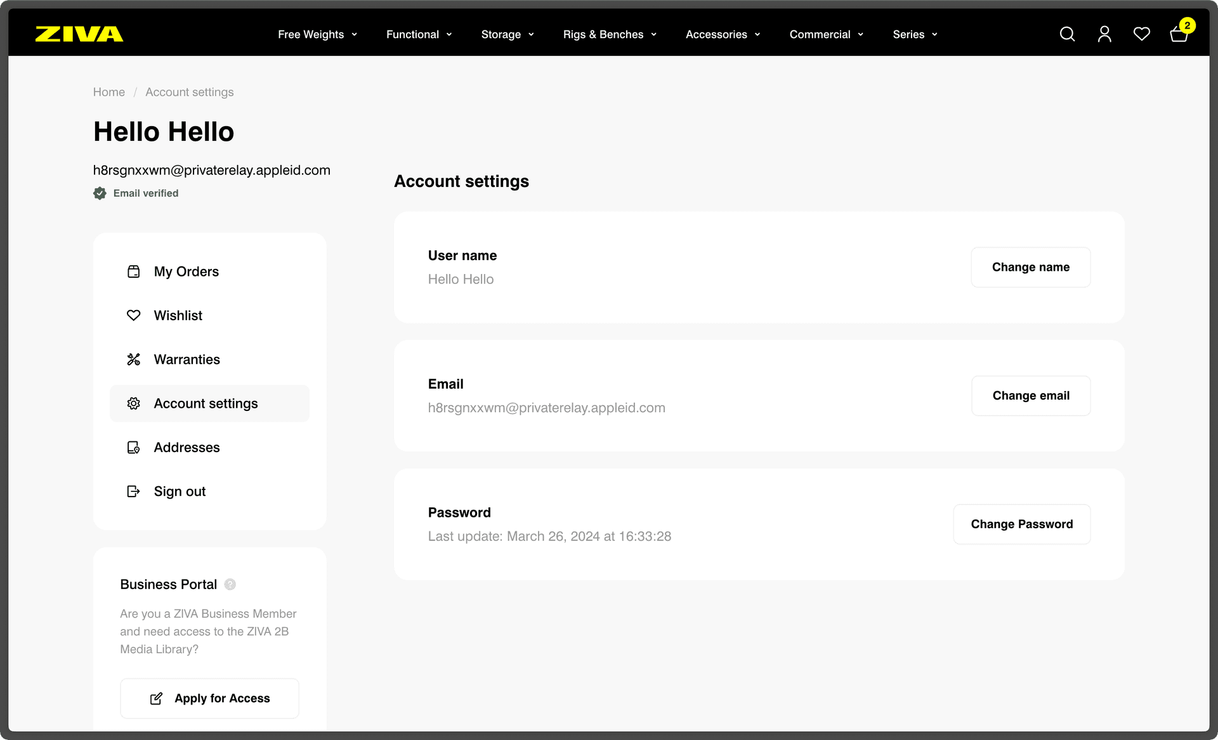Click the ZIVA logo
1218x740 pixels.
coord(79,34)
